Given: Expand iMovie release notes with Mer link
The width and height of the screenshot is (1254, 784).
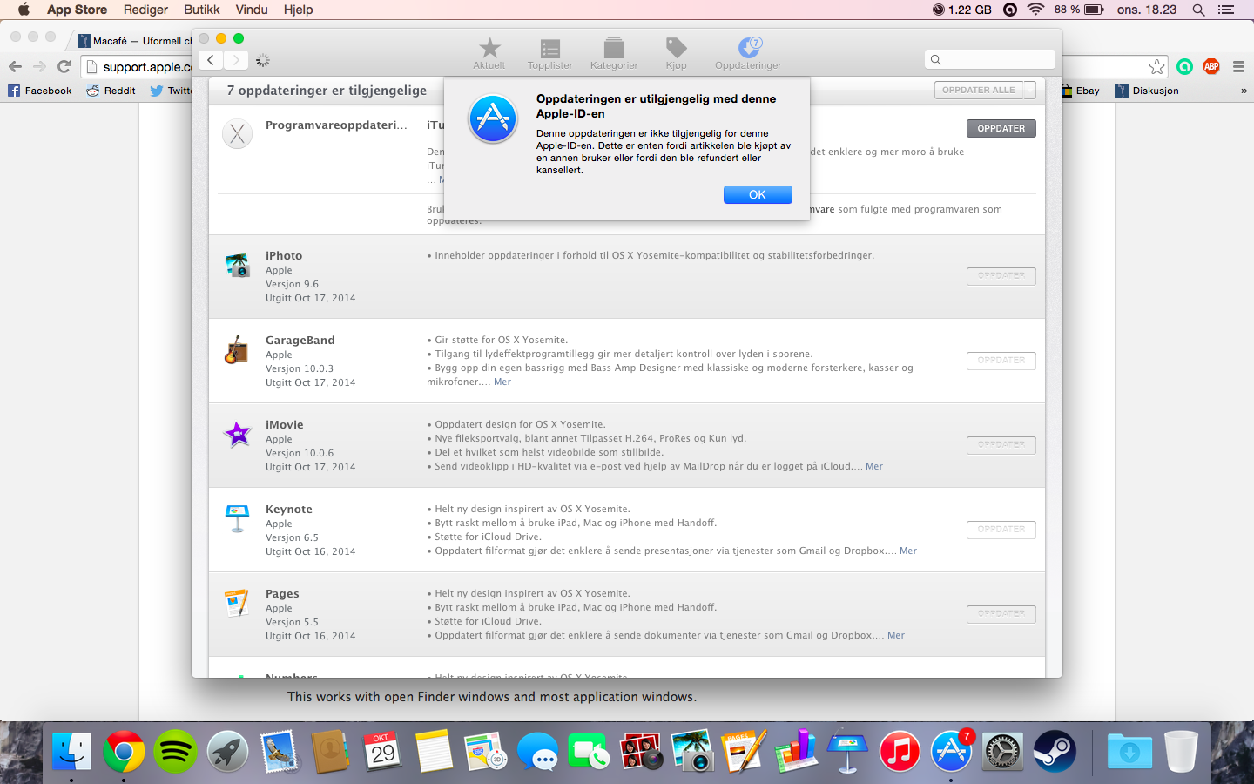Looking at the screenshot, I should (x=874, y=466).
